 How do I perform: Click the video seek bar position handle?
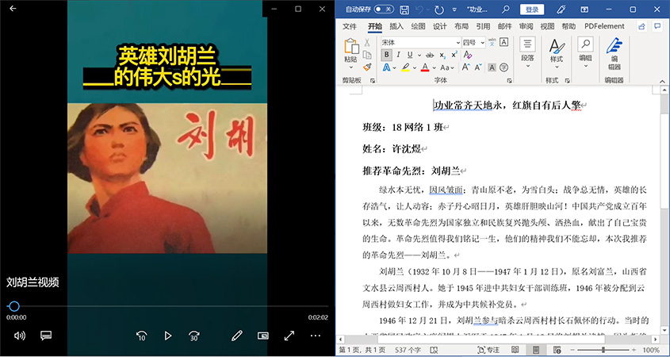[14, 306]
